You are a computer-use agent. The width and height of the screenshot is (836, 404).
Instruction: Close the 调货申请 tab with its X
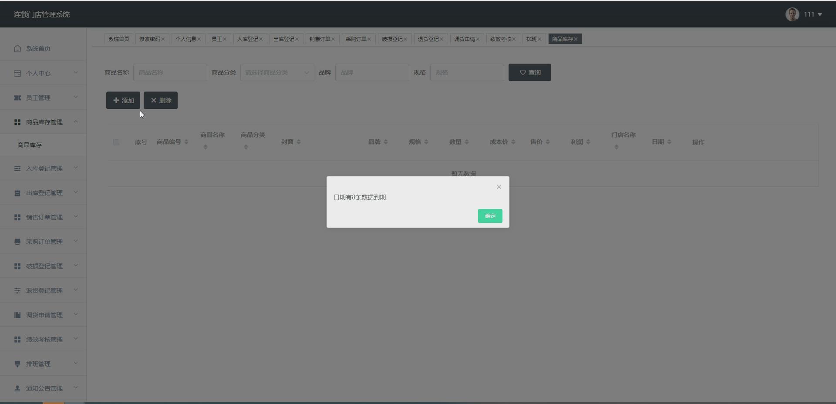[x=478, y=39]
